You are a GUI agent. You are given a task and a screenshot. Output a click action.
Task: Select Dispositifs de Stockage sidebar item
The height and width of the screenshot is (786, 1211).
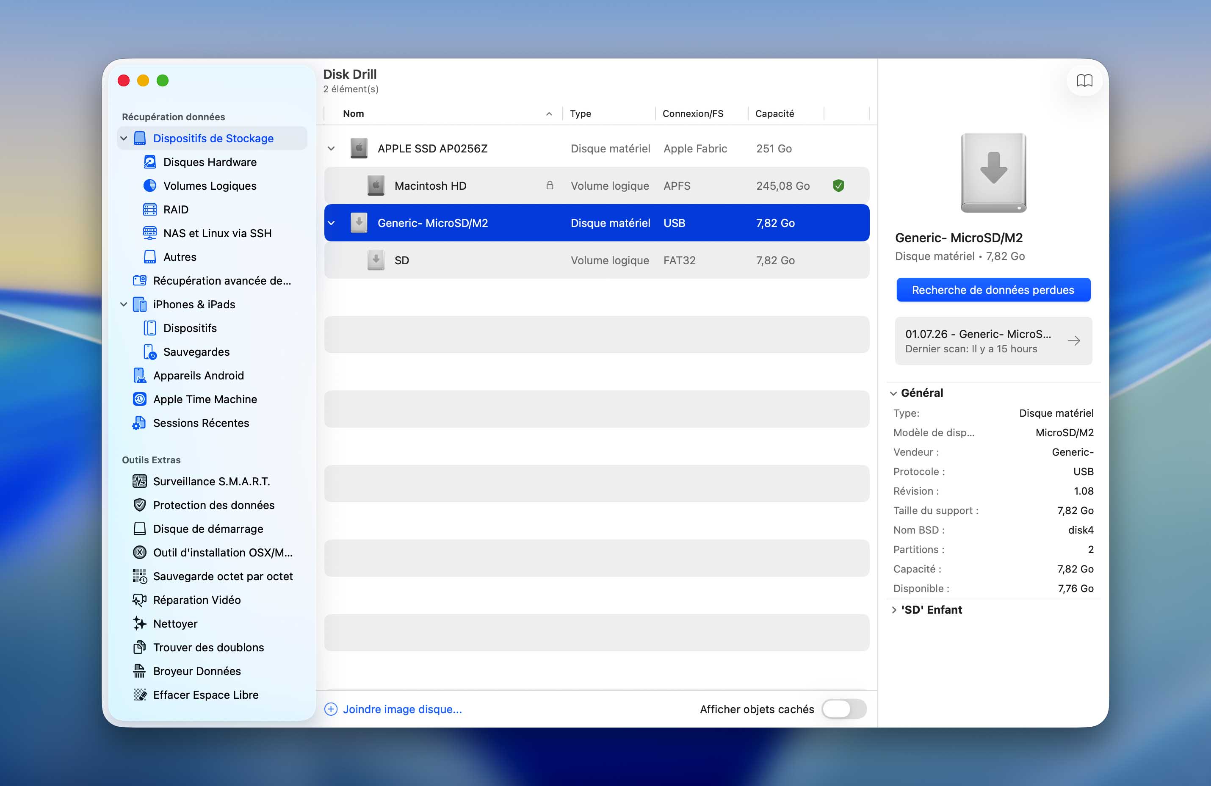(x=213, y=138)
